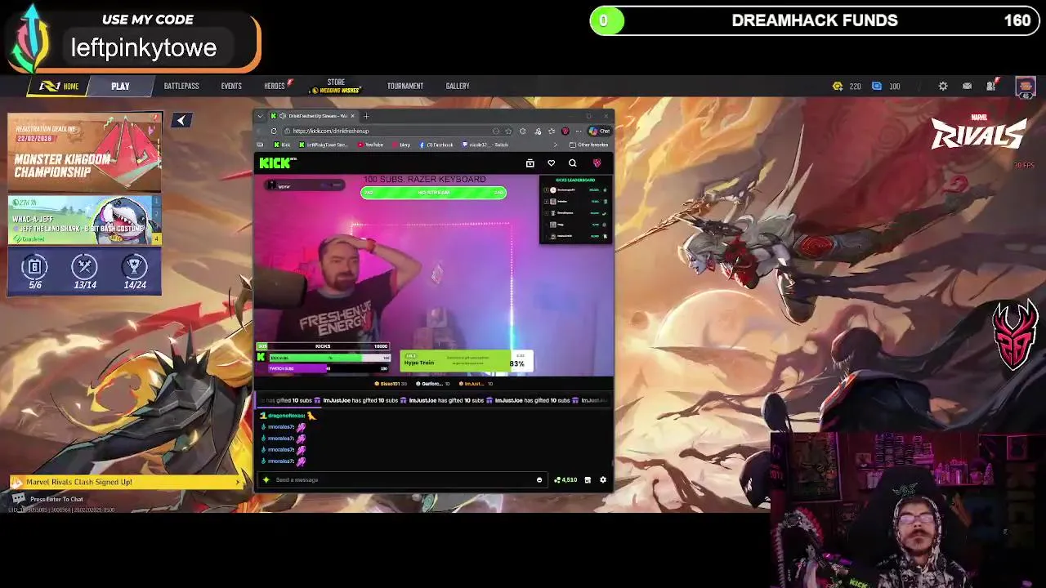This screenshot has height=588, width=1046.
Task: Click the Kicks Leaderboard panel header
Action: click(575, 180)
